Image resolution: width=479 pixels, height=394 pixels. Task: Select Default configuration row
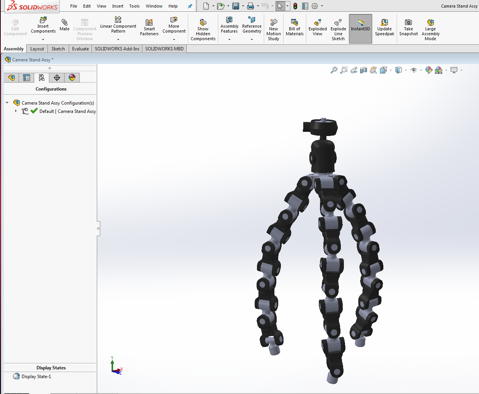point(59,111)
